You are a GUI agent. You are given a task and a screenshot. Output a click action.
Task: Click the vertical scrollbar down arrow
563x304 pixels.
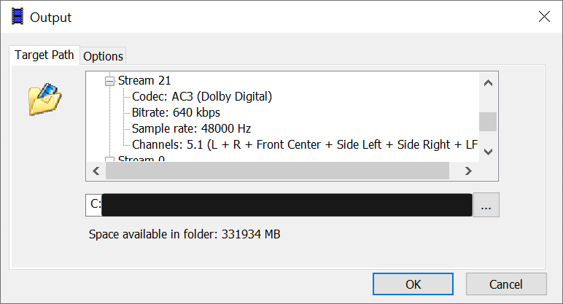pos(488,151)
